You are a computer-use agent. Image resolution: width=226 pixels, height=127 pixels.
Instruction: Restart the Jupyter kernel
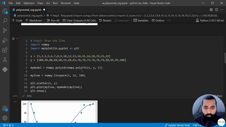105,20
